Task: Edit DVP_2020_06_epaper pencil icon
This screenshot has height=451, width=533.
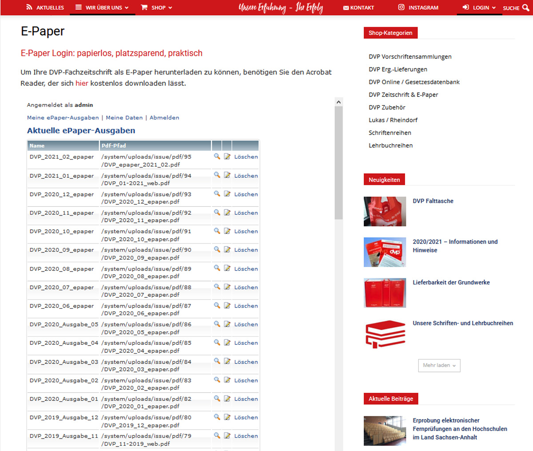Action: pyautogui.click(x=227, y=305)
